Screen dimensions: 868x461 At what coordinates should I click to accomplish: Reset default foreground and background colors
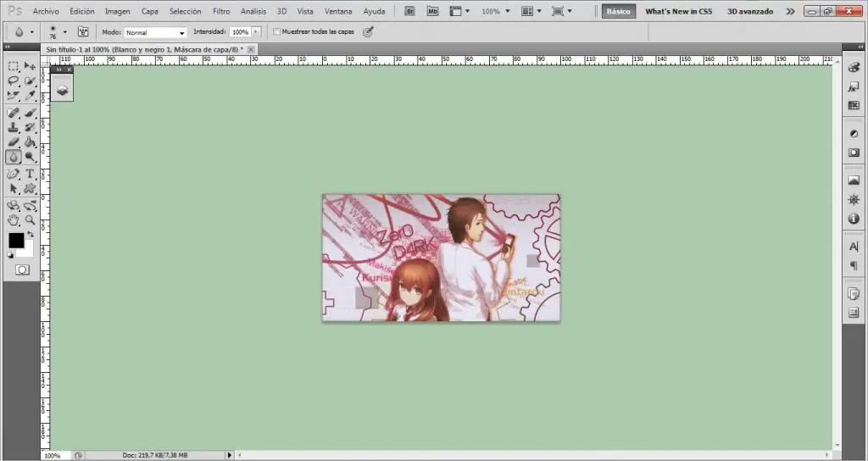(x=10, y=255)
